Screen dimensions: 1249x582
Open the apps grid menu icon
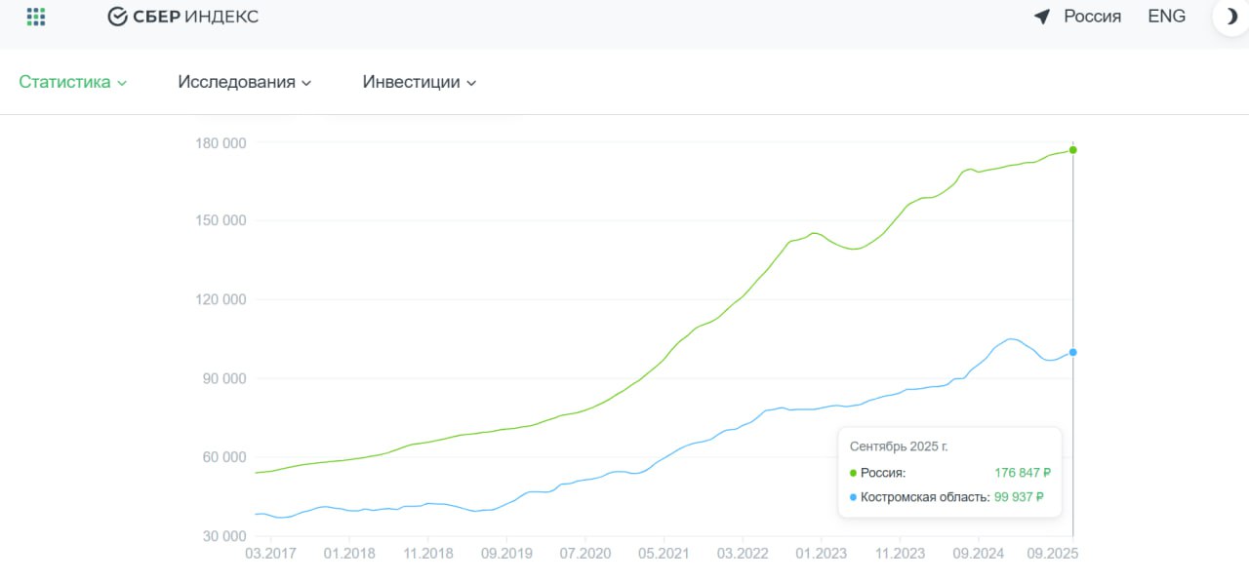tap(36, 17)
